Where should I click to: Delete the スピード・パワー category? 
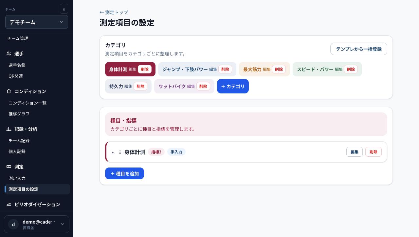coord(351,69)
